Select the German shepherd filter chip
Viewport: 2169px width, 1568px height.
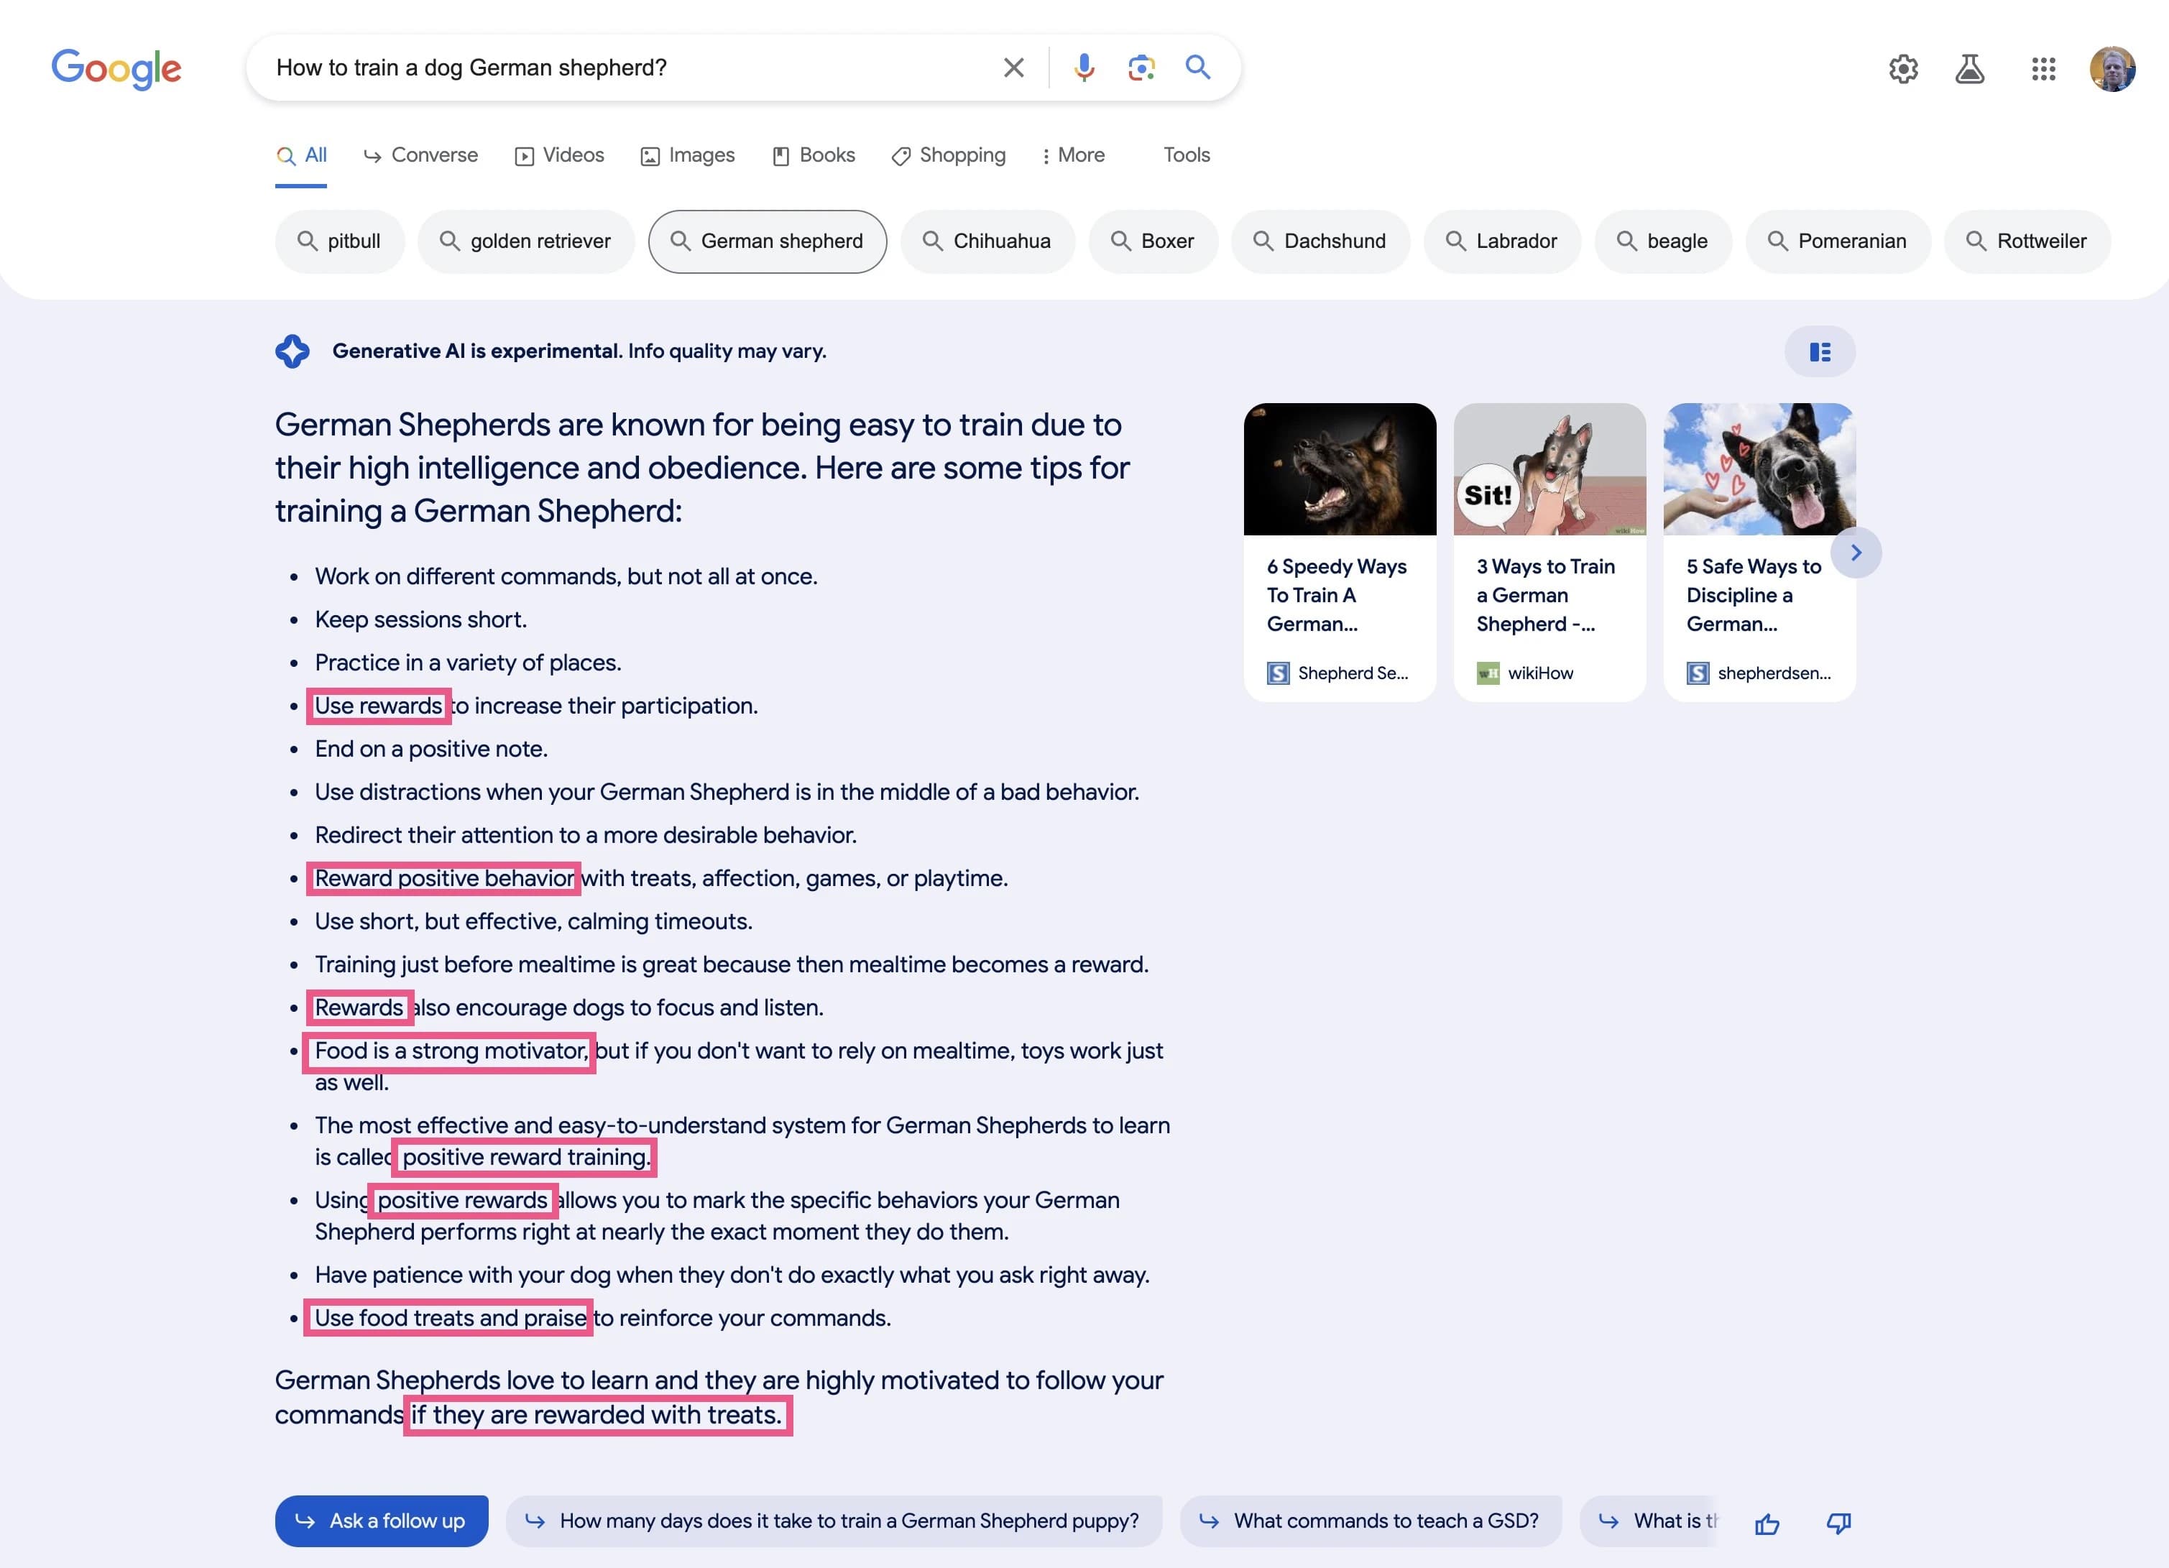tap(767, 241)
